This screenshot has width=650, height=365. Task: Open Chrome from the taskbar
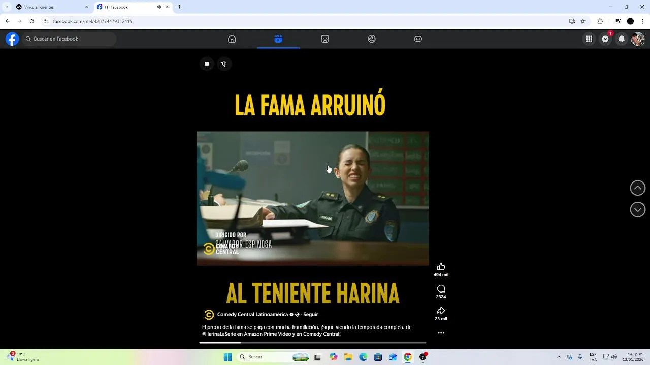[x=408, y=357]
